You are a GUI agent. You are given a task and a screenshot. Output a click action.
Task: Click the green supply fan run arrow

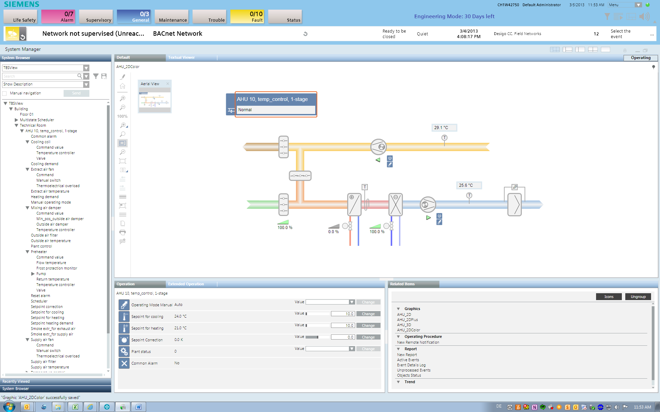coord(428,218)
